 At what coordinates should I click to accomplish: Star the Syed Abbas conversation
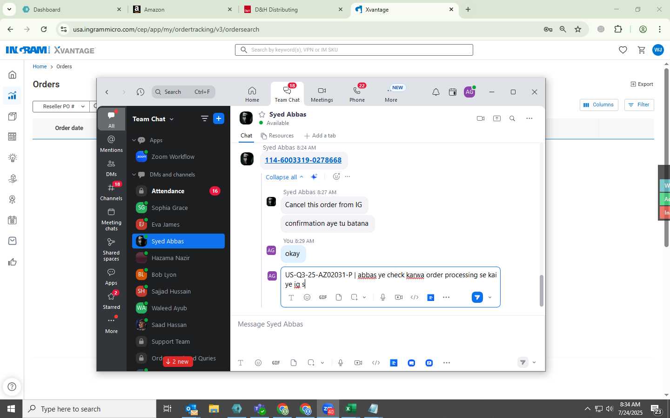tap(262, 114)
